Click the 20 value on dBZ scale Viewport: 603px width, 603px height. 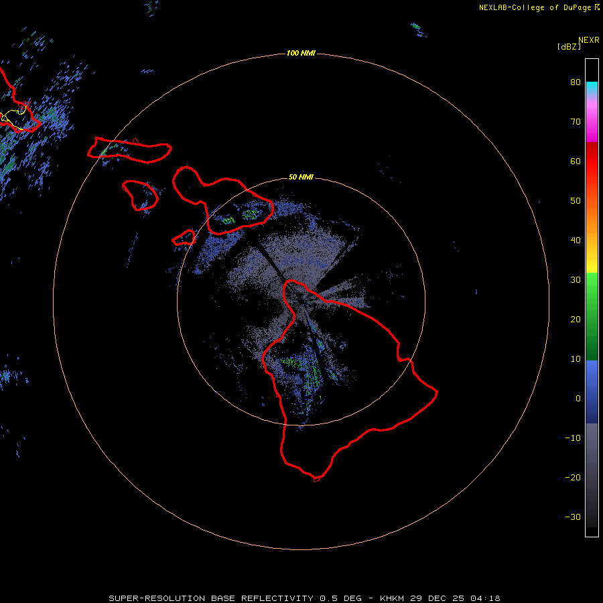point(576,319)
